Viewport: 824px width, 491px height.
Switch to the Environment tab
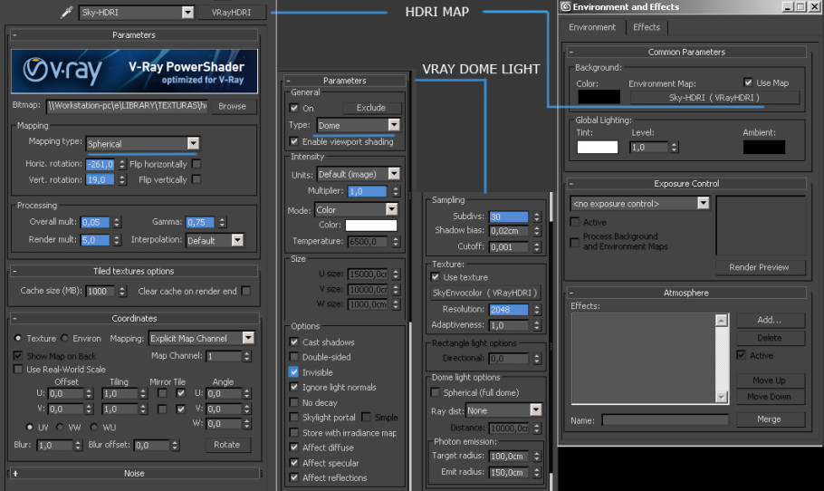coord(592,27)
